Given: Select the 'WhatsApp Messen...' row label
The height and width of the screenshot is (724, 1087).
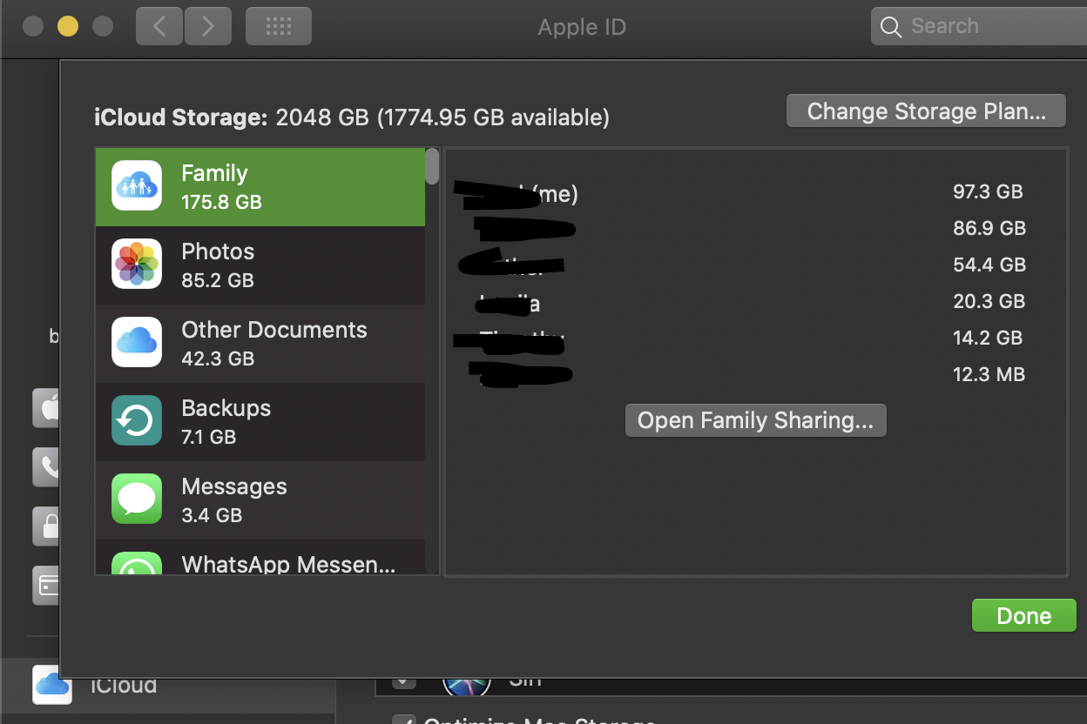Looking at the screenshot, I should pyautogui.click(x=288, y=564).
